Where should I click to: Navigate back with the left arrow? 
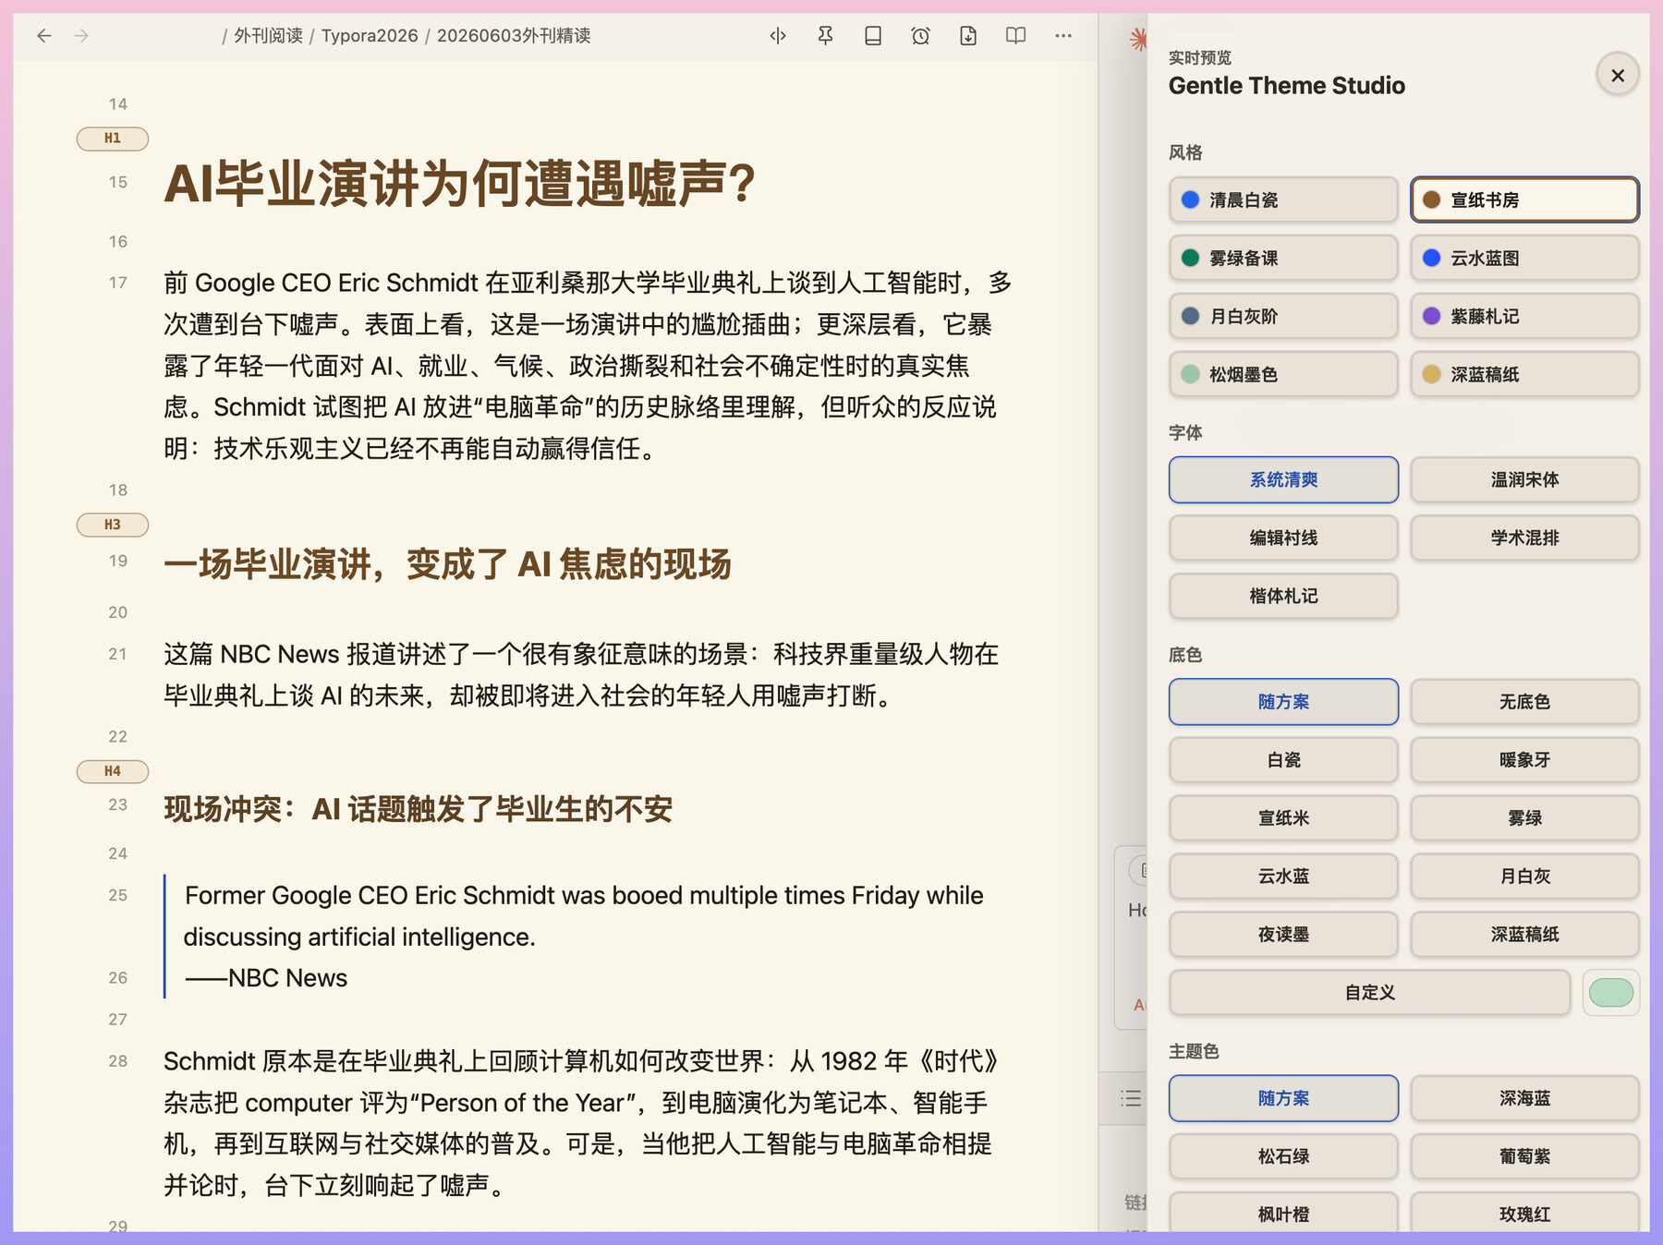tap(43, 36)
